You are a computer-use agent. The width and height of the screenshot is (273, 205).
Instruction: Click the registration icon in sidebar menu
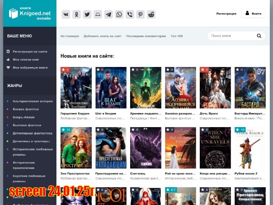(8, 51)
